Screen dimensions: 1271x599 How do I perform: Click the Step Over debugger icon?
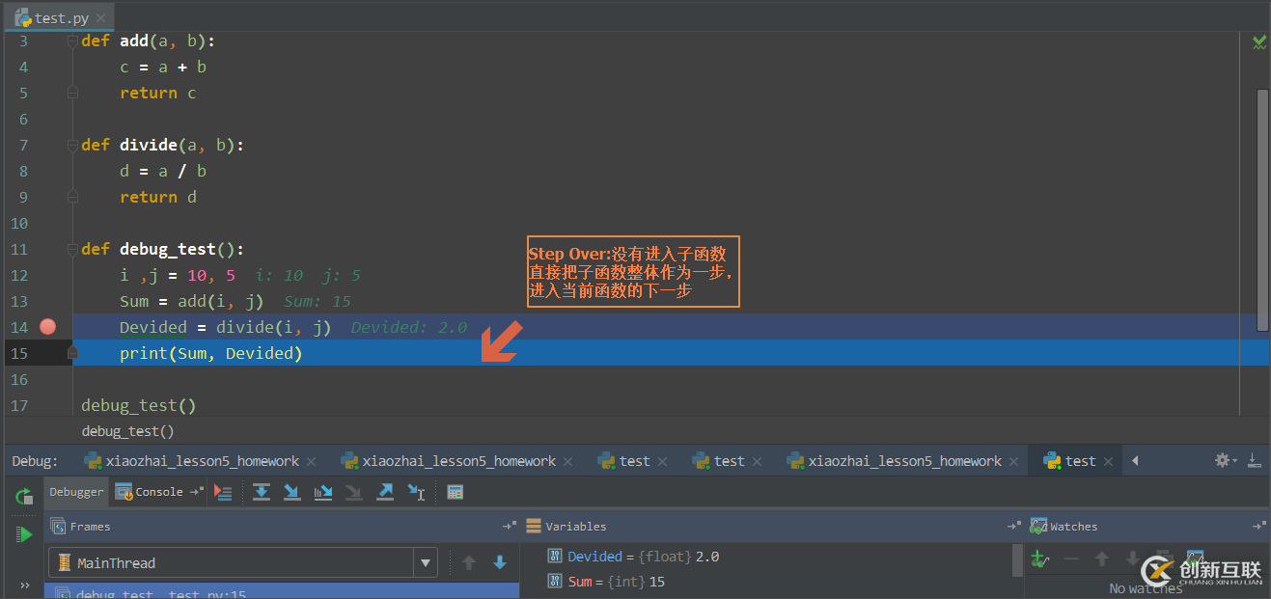click(x=262, y=492)
